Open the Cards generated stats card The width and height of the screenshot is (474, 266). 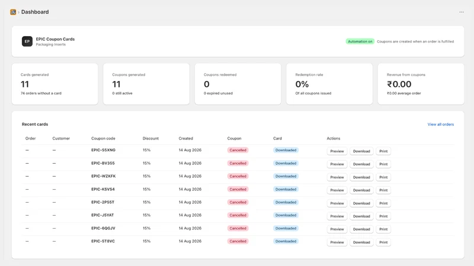55,84
